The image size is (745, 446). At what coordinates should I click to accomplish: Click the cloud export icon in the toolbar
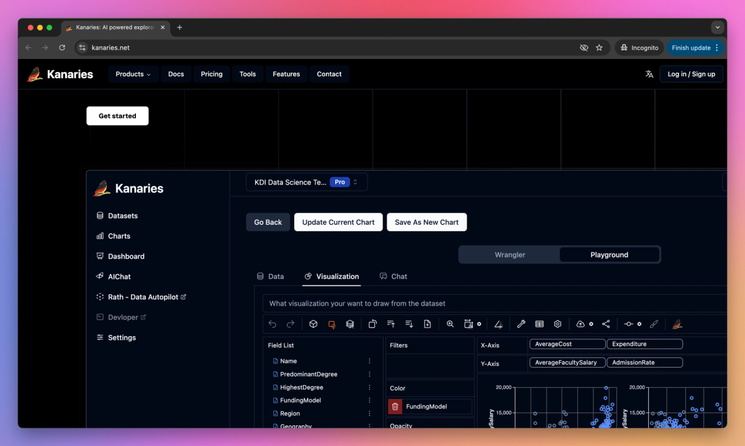point(579,324)
